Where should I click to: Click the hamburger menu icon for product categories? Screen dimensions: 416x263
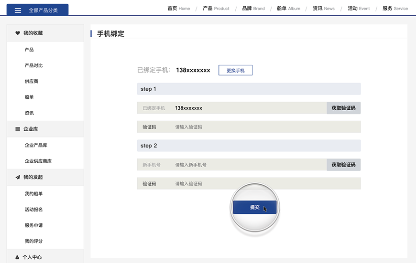pyautogui.click(x=18, y=10)
